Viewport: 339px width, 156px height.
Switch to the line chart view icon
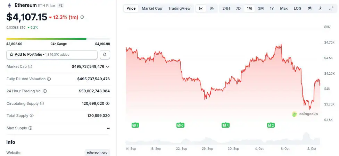201,8
